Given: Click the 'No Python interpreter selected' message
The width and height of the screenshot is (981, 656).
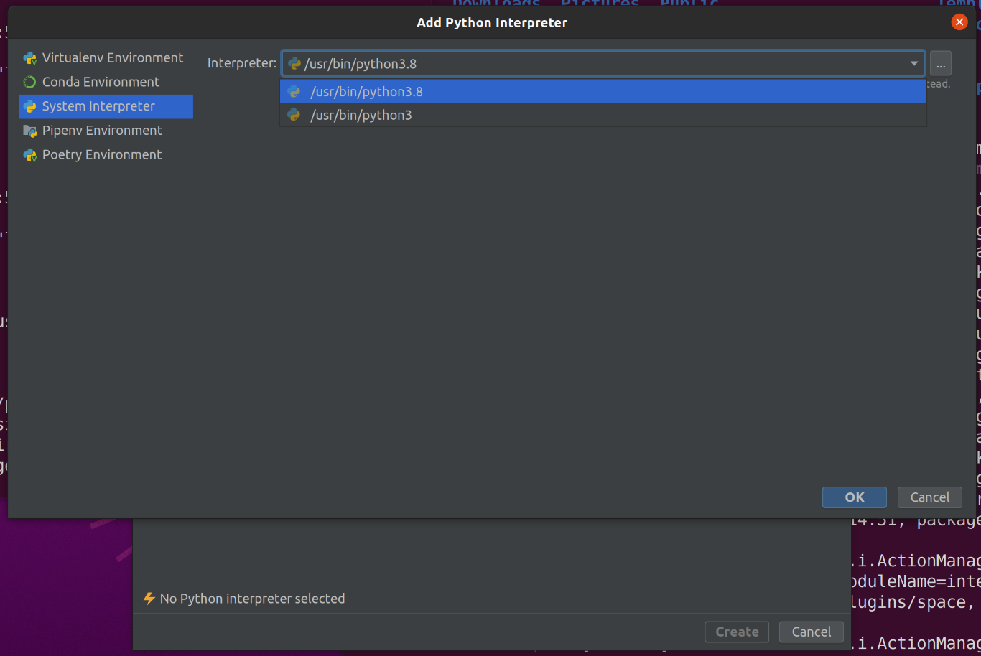Looking at the screenshot, I should 252,599.
